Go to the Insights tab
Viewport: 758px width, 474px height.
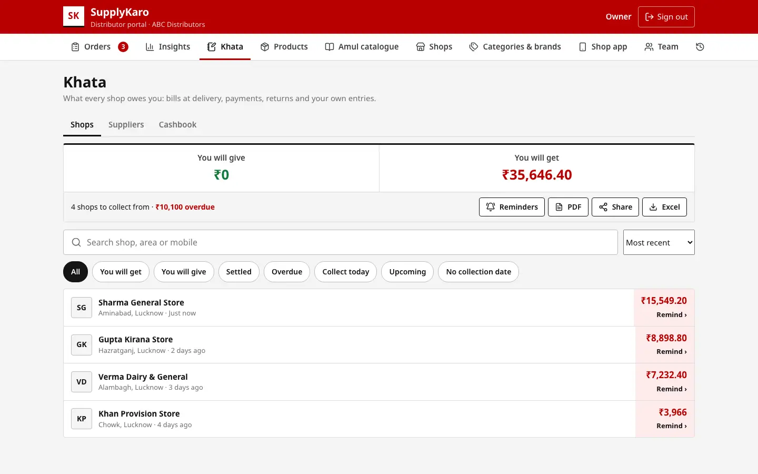tap(167, 47)
